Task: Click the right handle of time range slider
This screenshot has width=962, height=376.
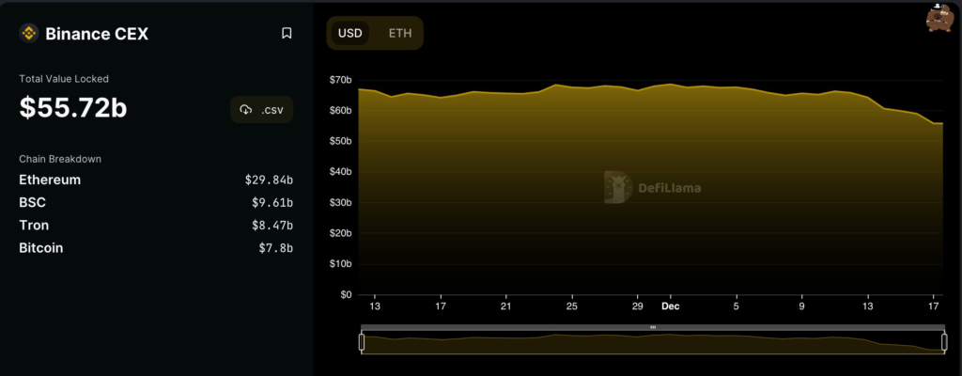Action: (x=943, y=342)
